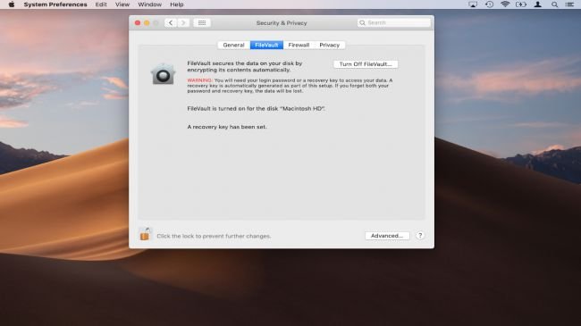This screenshot has height=326, width=581.
Task: Click the Search field in Security & Privacy
Action: [x=394, y=22]
